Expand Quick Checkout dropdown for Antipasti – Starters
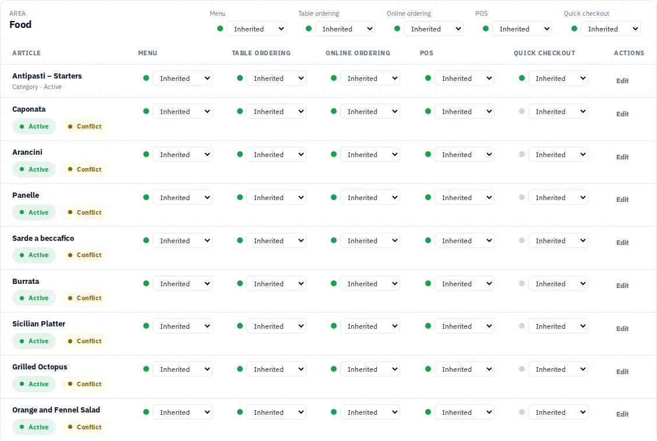Image resolution: width=657 pixels, height=441 pixels. tap(558, 78)
